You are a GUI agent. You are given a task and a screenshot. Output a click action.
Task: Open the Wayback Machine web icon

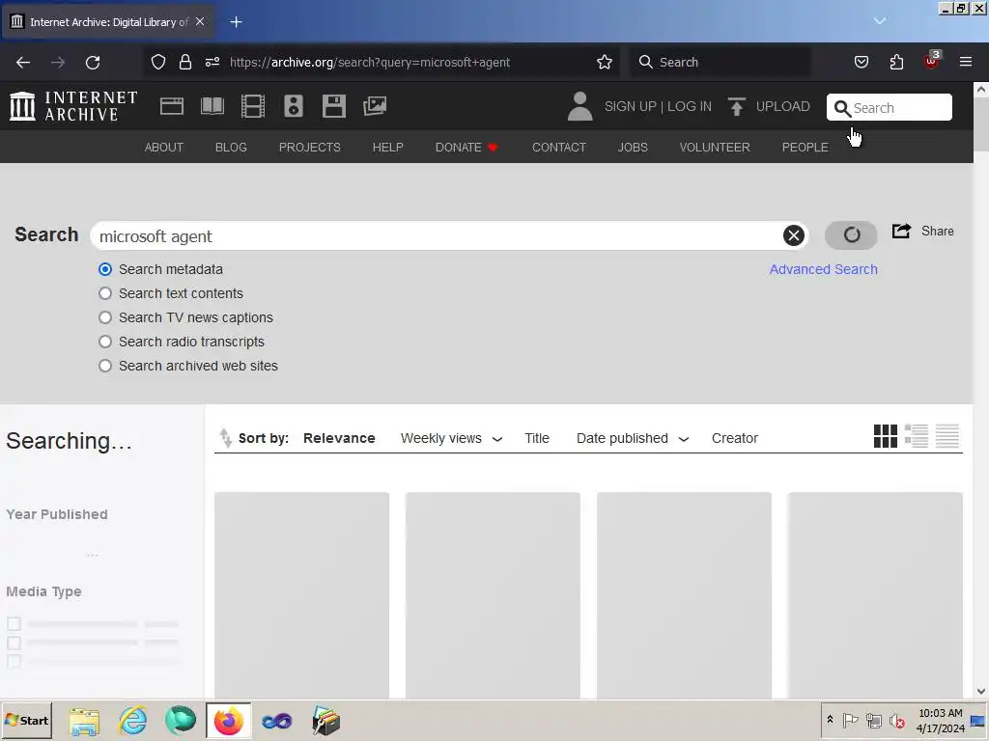(172, 106)
